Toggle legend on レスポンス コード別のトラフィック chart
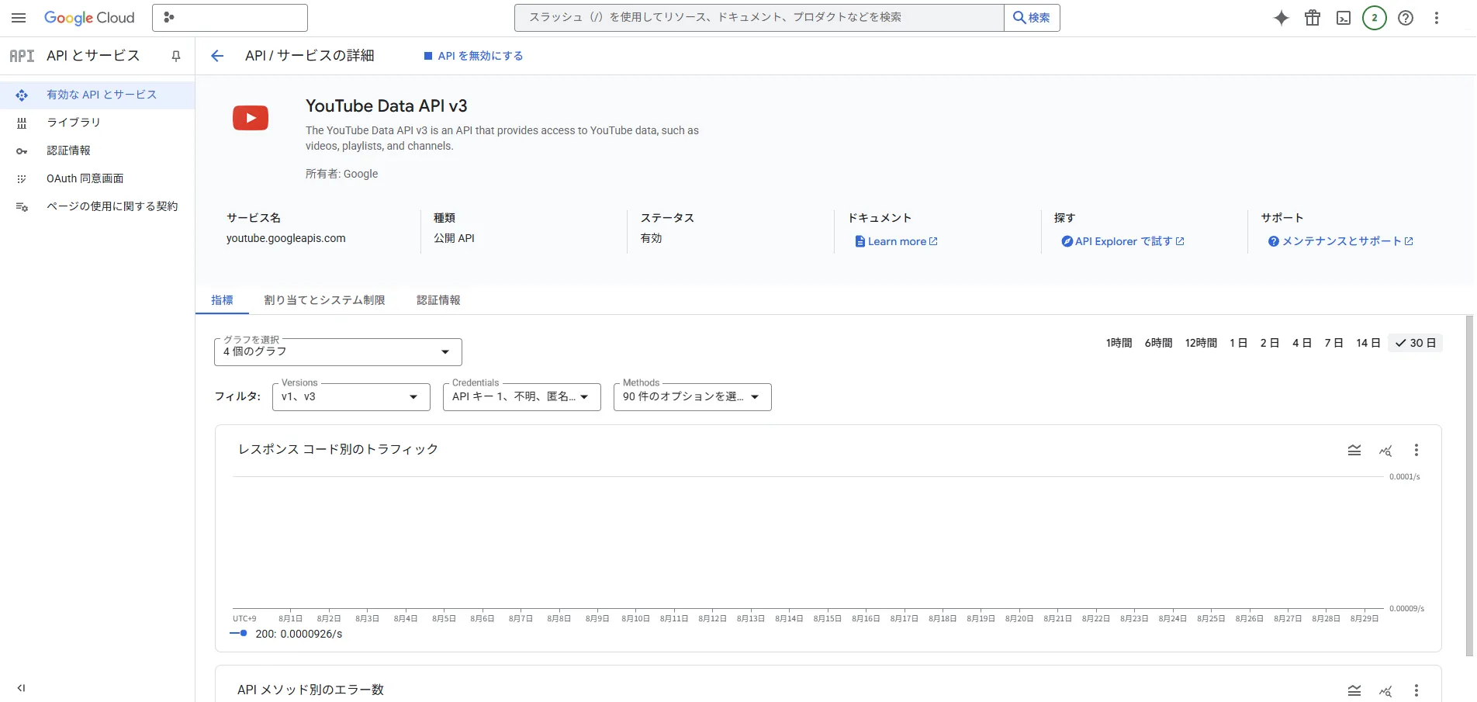Viewport: 1477px width, 702px height. 1354,450
